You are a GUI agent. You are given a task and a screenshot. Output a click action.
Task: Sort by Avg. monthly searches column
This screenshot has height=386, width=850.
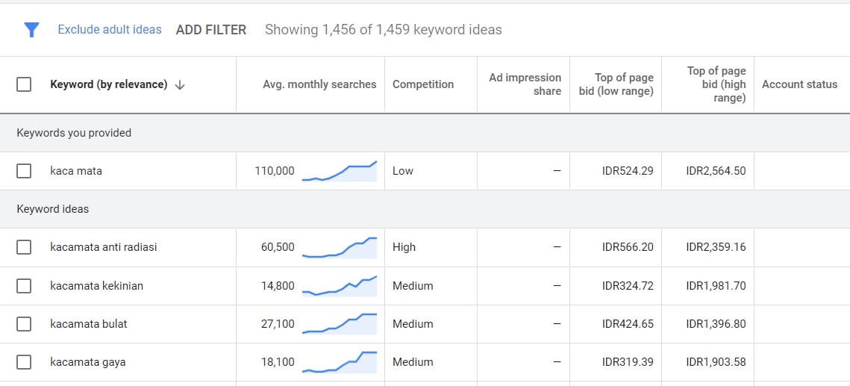click(319, 84)
